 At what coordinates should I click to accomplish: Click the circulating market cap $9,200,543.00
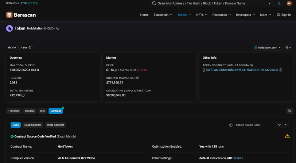point(116,95)
